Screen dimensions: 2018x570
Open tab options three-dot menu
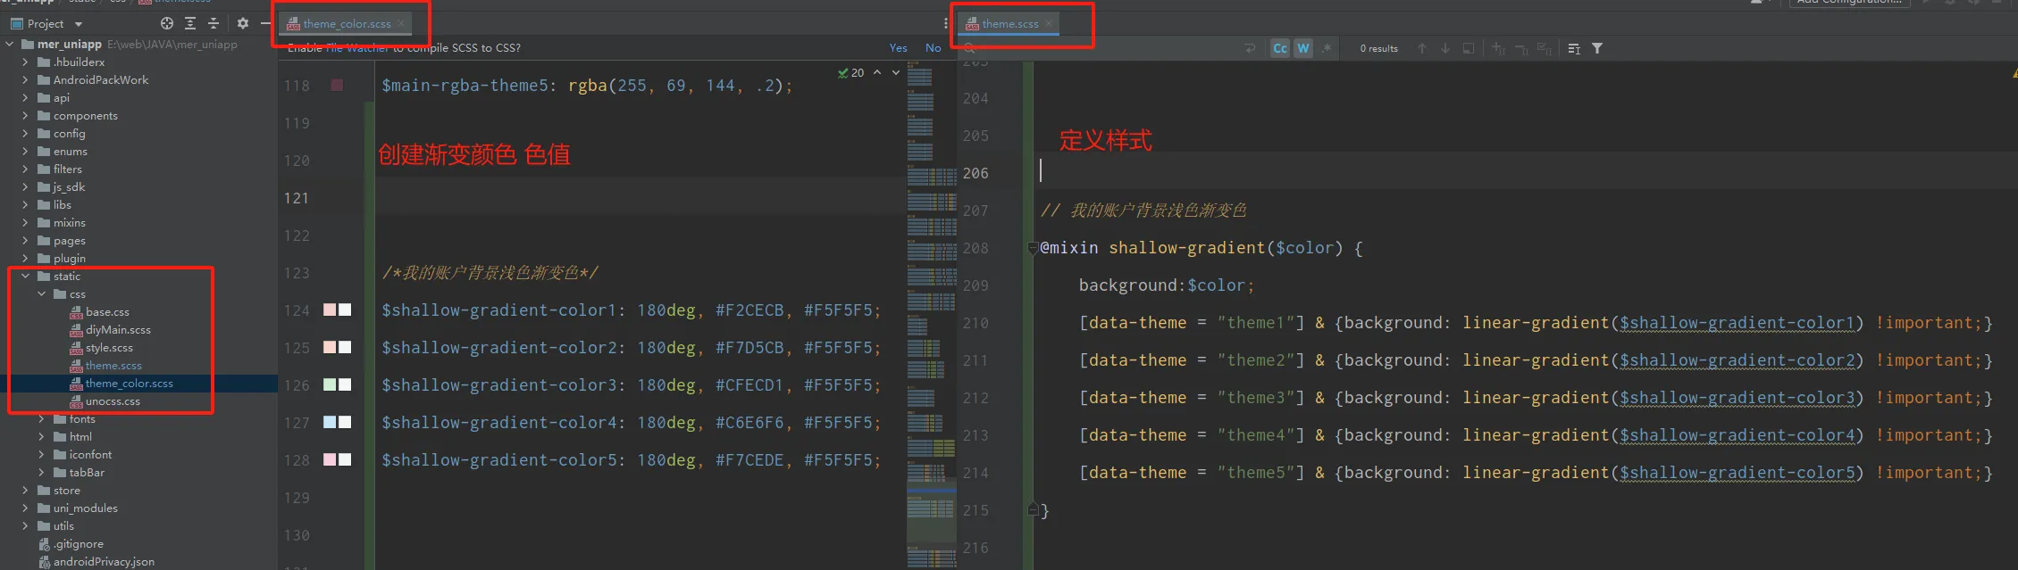coord(945,24)
